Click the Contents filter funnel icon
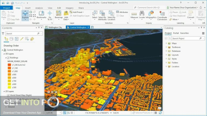Screen dimensions: 207x116 [3, 34]
